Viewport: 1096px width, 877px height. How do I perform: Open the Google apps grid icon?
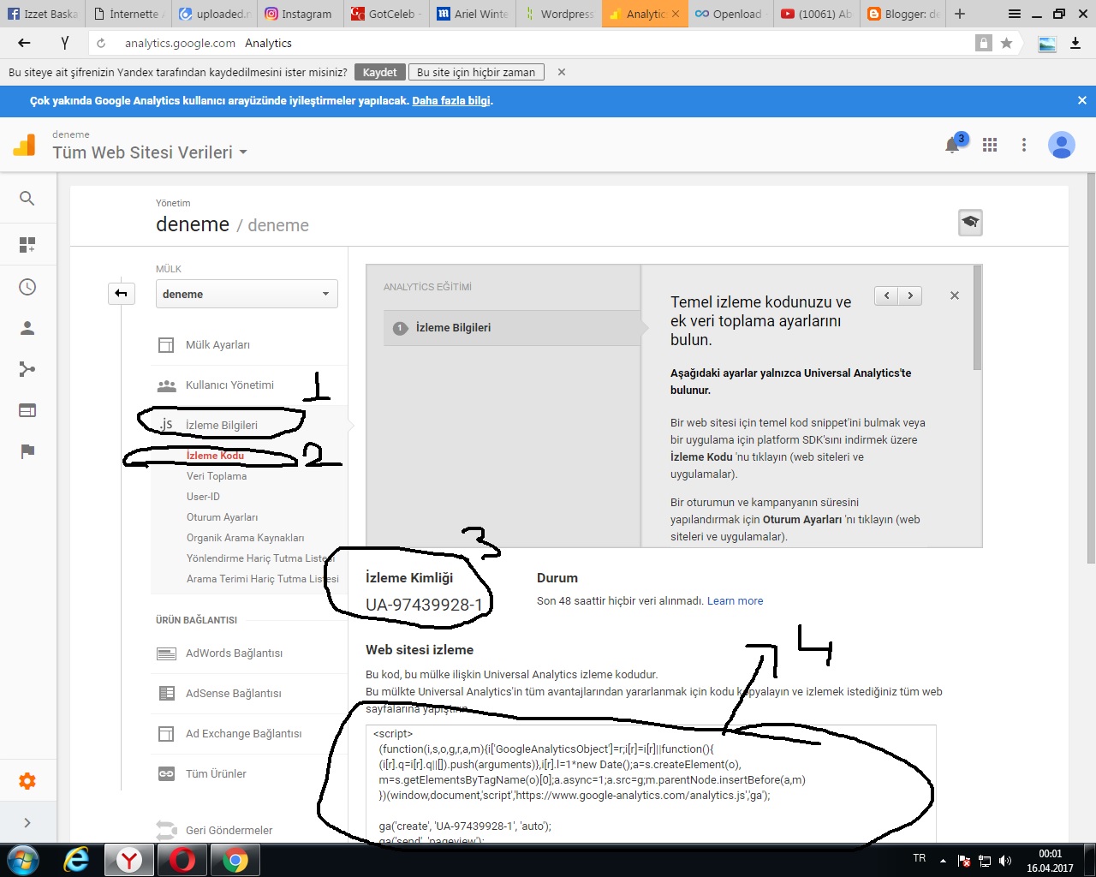(x=990, y=145)
